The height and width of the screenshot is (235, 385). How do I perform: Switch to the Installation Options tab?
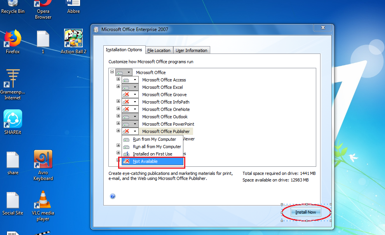(124, 50)
